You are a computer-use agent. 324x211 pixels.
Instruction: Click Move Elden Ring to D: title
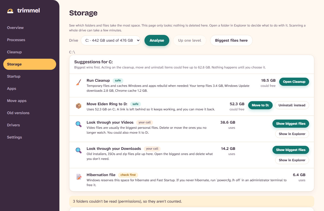tap(107, 104)
